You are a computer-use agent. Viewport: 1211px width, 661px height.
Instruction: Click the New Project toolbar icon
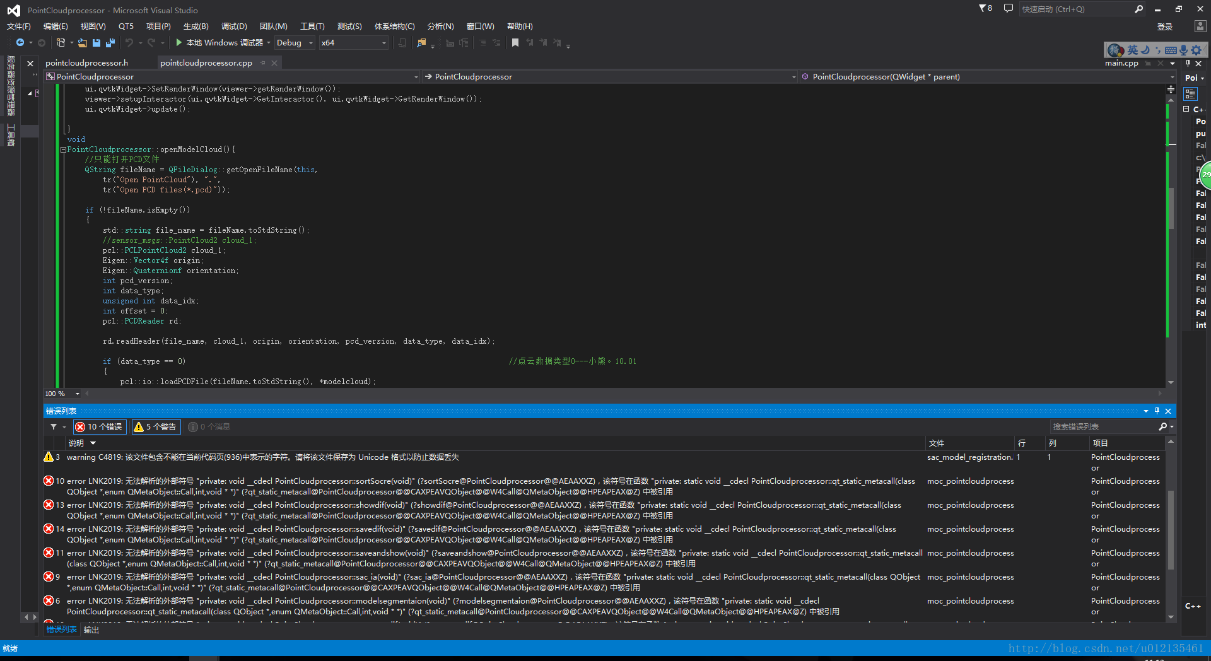(61, 43)
